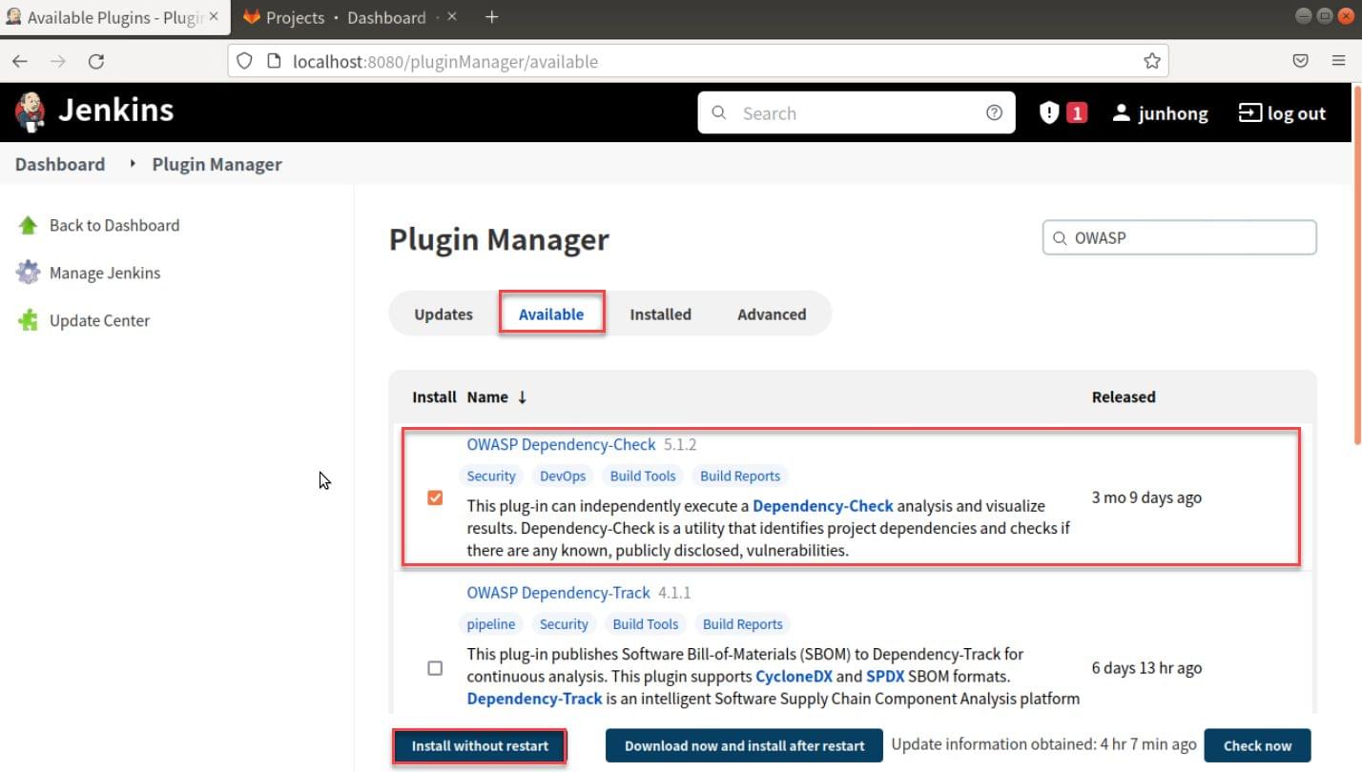The height and width of the screenshot is (772, 1362).
Task: Click the Update Center puzzle icon
Action: pyautogui.click(x=28, y=320)
